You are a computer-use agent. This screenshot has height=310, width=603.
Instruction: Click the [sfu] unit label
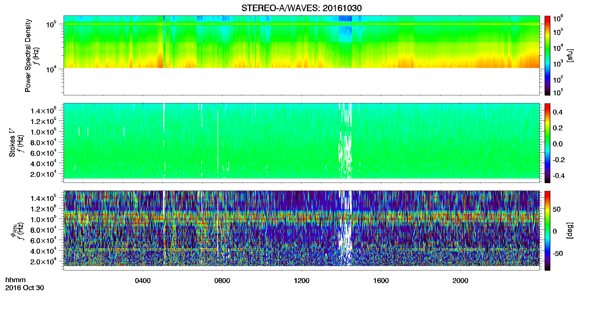[570, 55]
